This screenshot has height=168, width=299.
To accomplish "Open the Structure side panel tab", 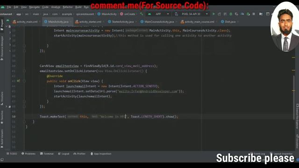I will pos(2,98).
